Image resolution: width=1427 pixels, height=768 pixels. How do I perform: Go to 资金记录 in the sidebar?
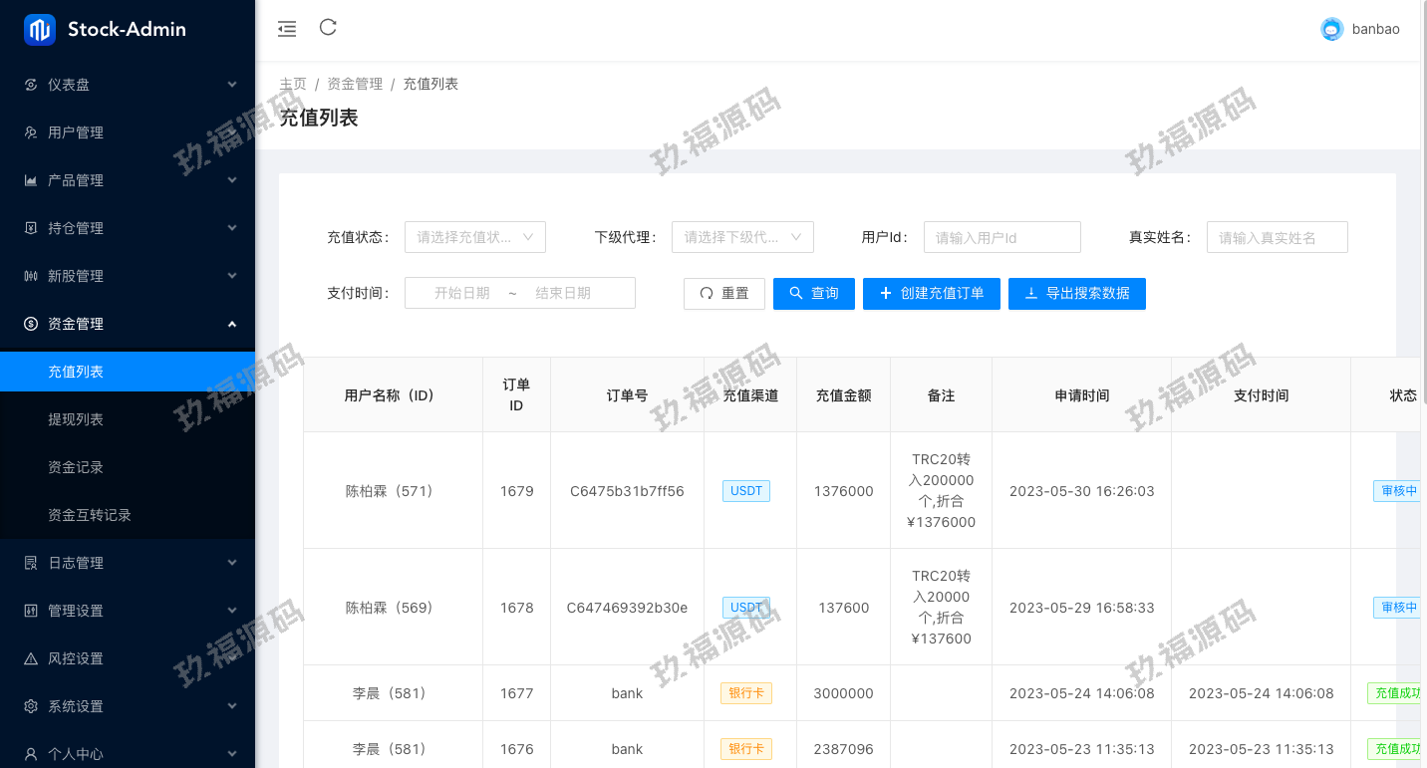pyautogui.click(x=76, y=467)
